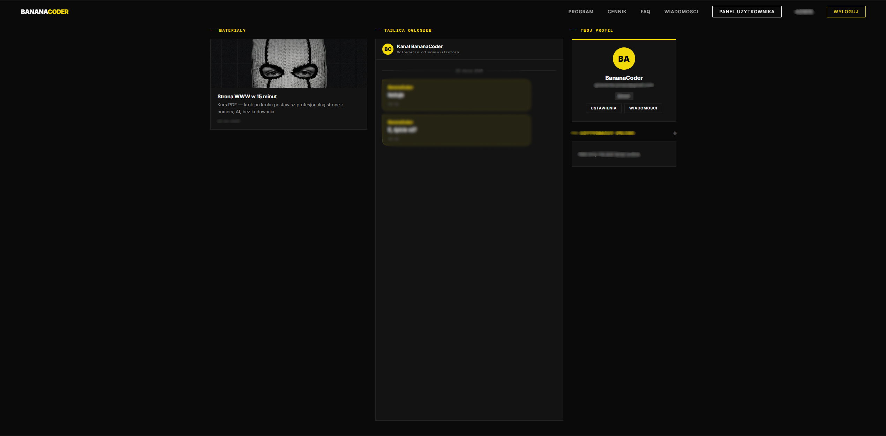Click the BananaCoder name in profile card
The image size is (886, 436).
(623, 78)
